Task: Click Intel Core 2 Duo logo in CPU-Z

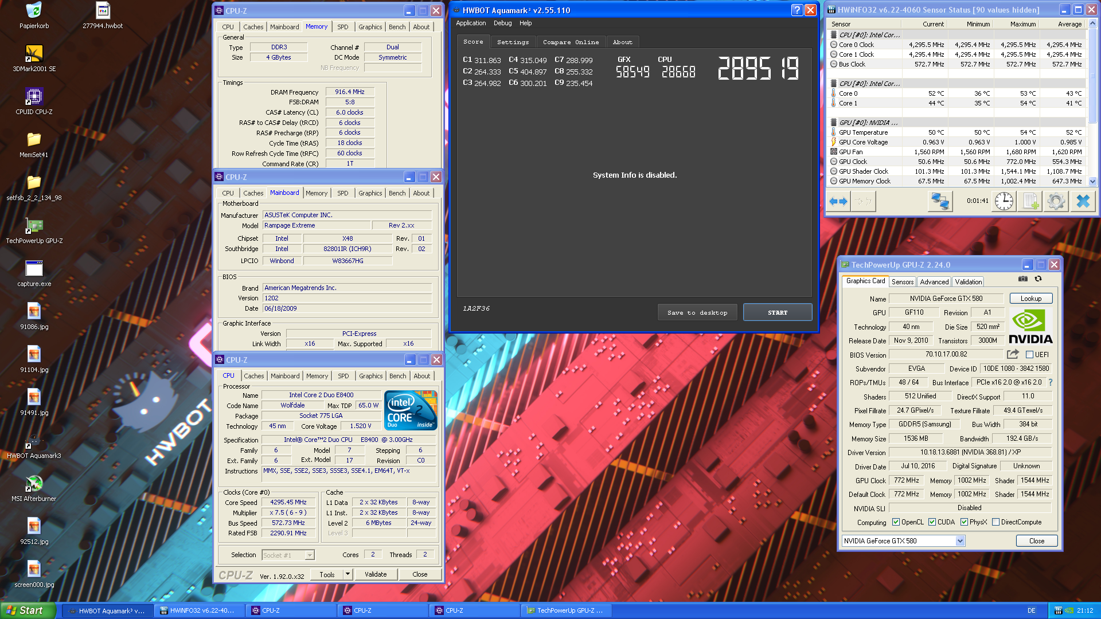Action: coord(411,410)
